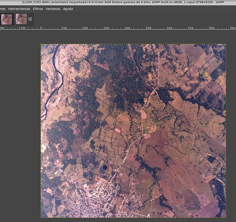Open the Ventanas menu
The image size is (236, 222).
tap(53, 9)
